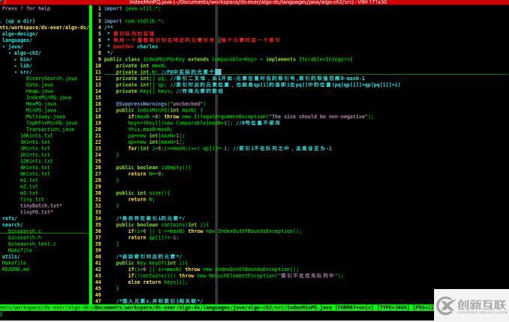509x322 pixels.
Task: Click the IllegalArgumentException throw line
Action: [x=250, y=117]
